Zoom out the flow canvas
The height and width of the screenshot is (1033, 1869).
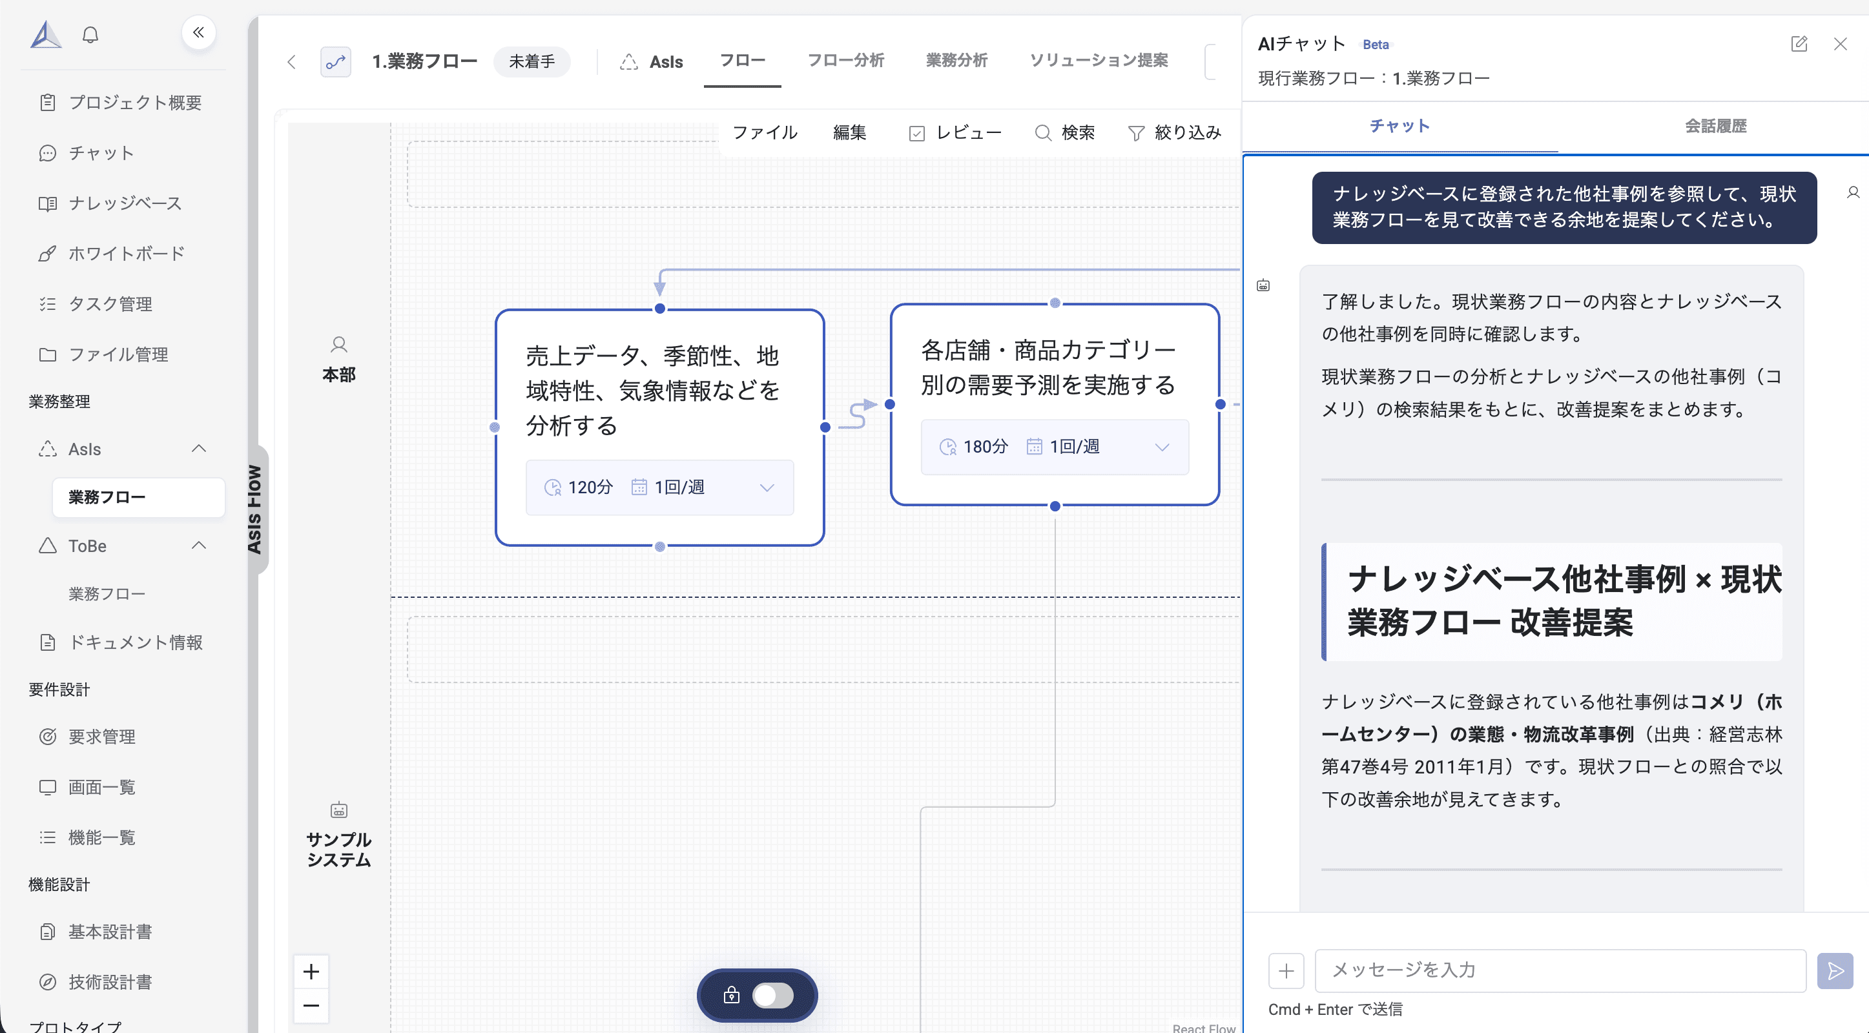pyautogui.click(x=311, y=1005)
